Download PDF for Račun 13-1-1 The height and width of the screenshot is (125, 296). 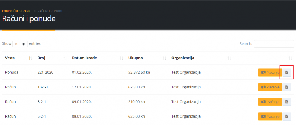point(286,87)
